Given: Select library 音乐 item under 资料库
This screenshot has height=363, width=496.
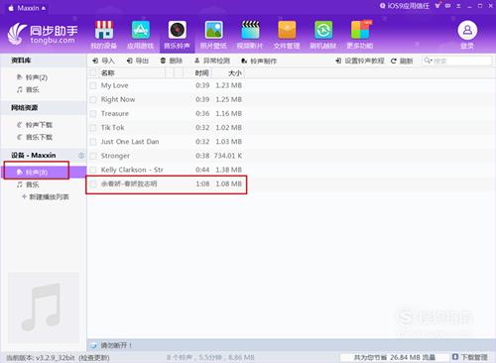Looking at the screenshot, I should (x=28, y=89).
